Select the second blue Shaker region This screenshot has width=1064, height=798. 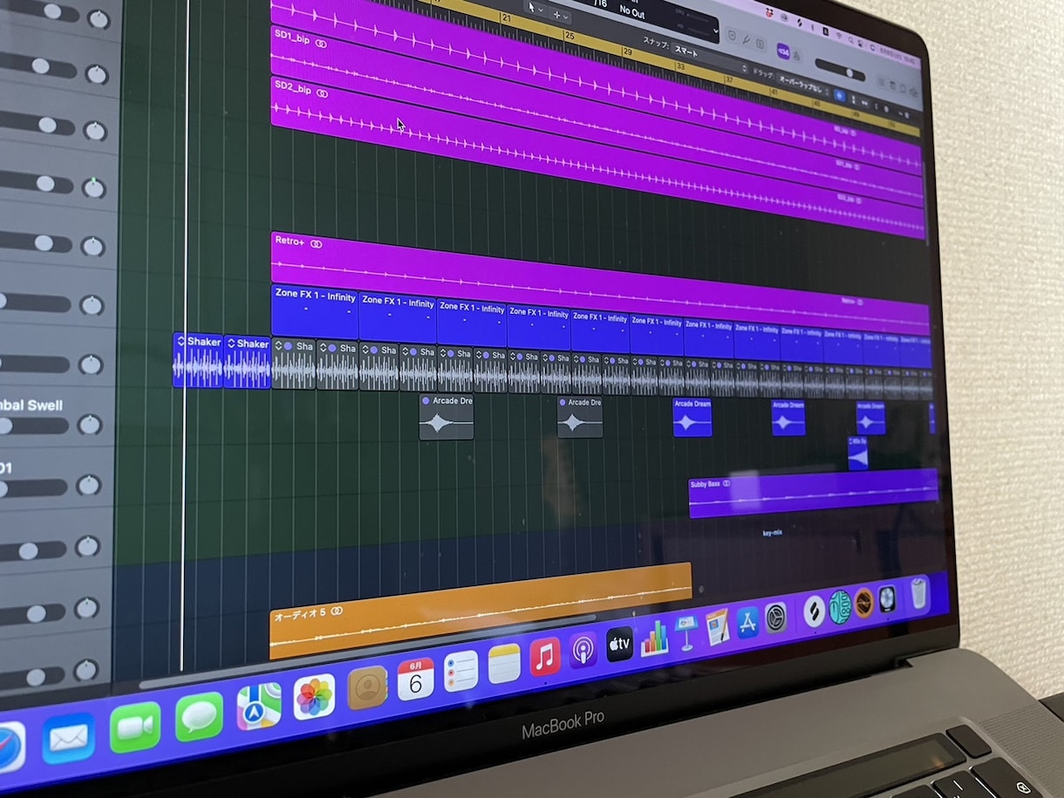(247, 361)
